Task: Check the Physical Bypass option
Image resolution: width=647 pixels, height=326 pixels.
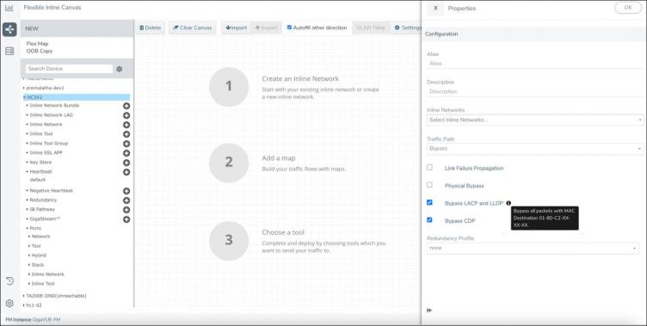Action: coord(429,185)
